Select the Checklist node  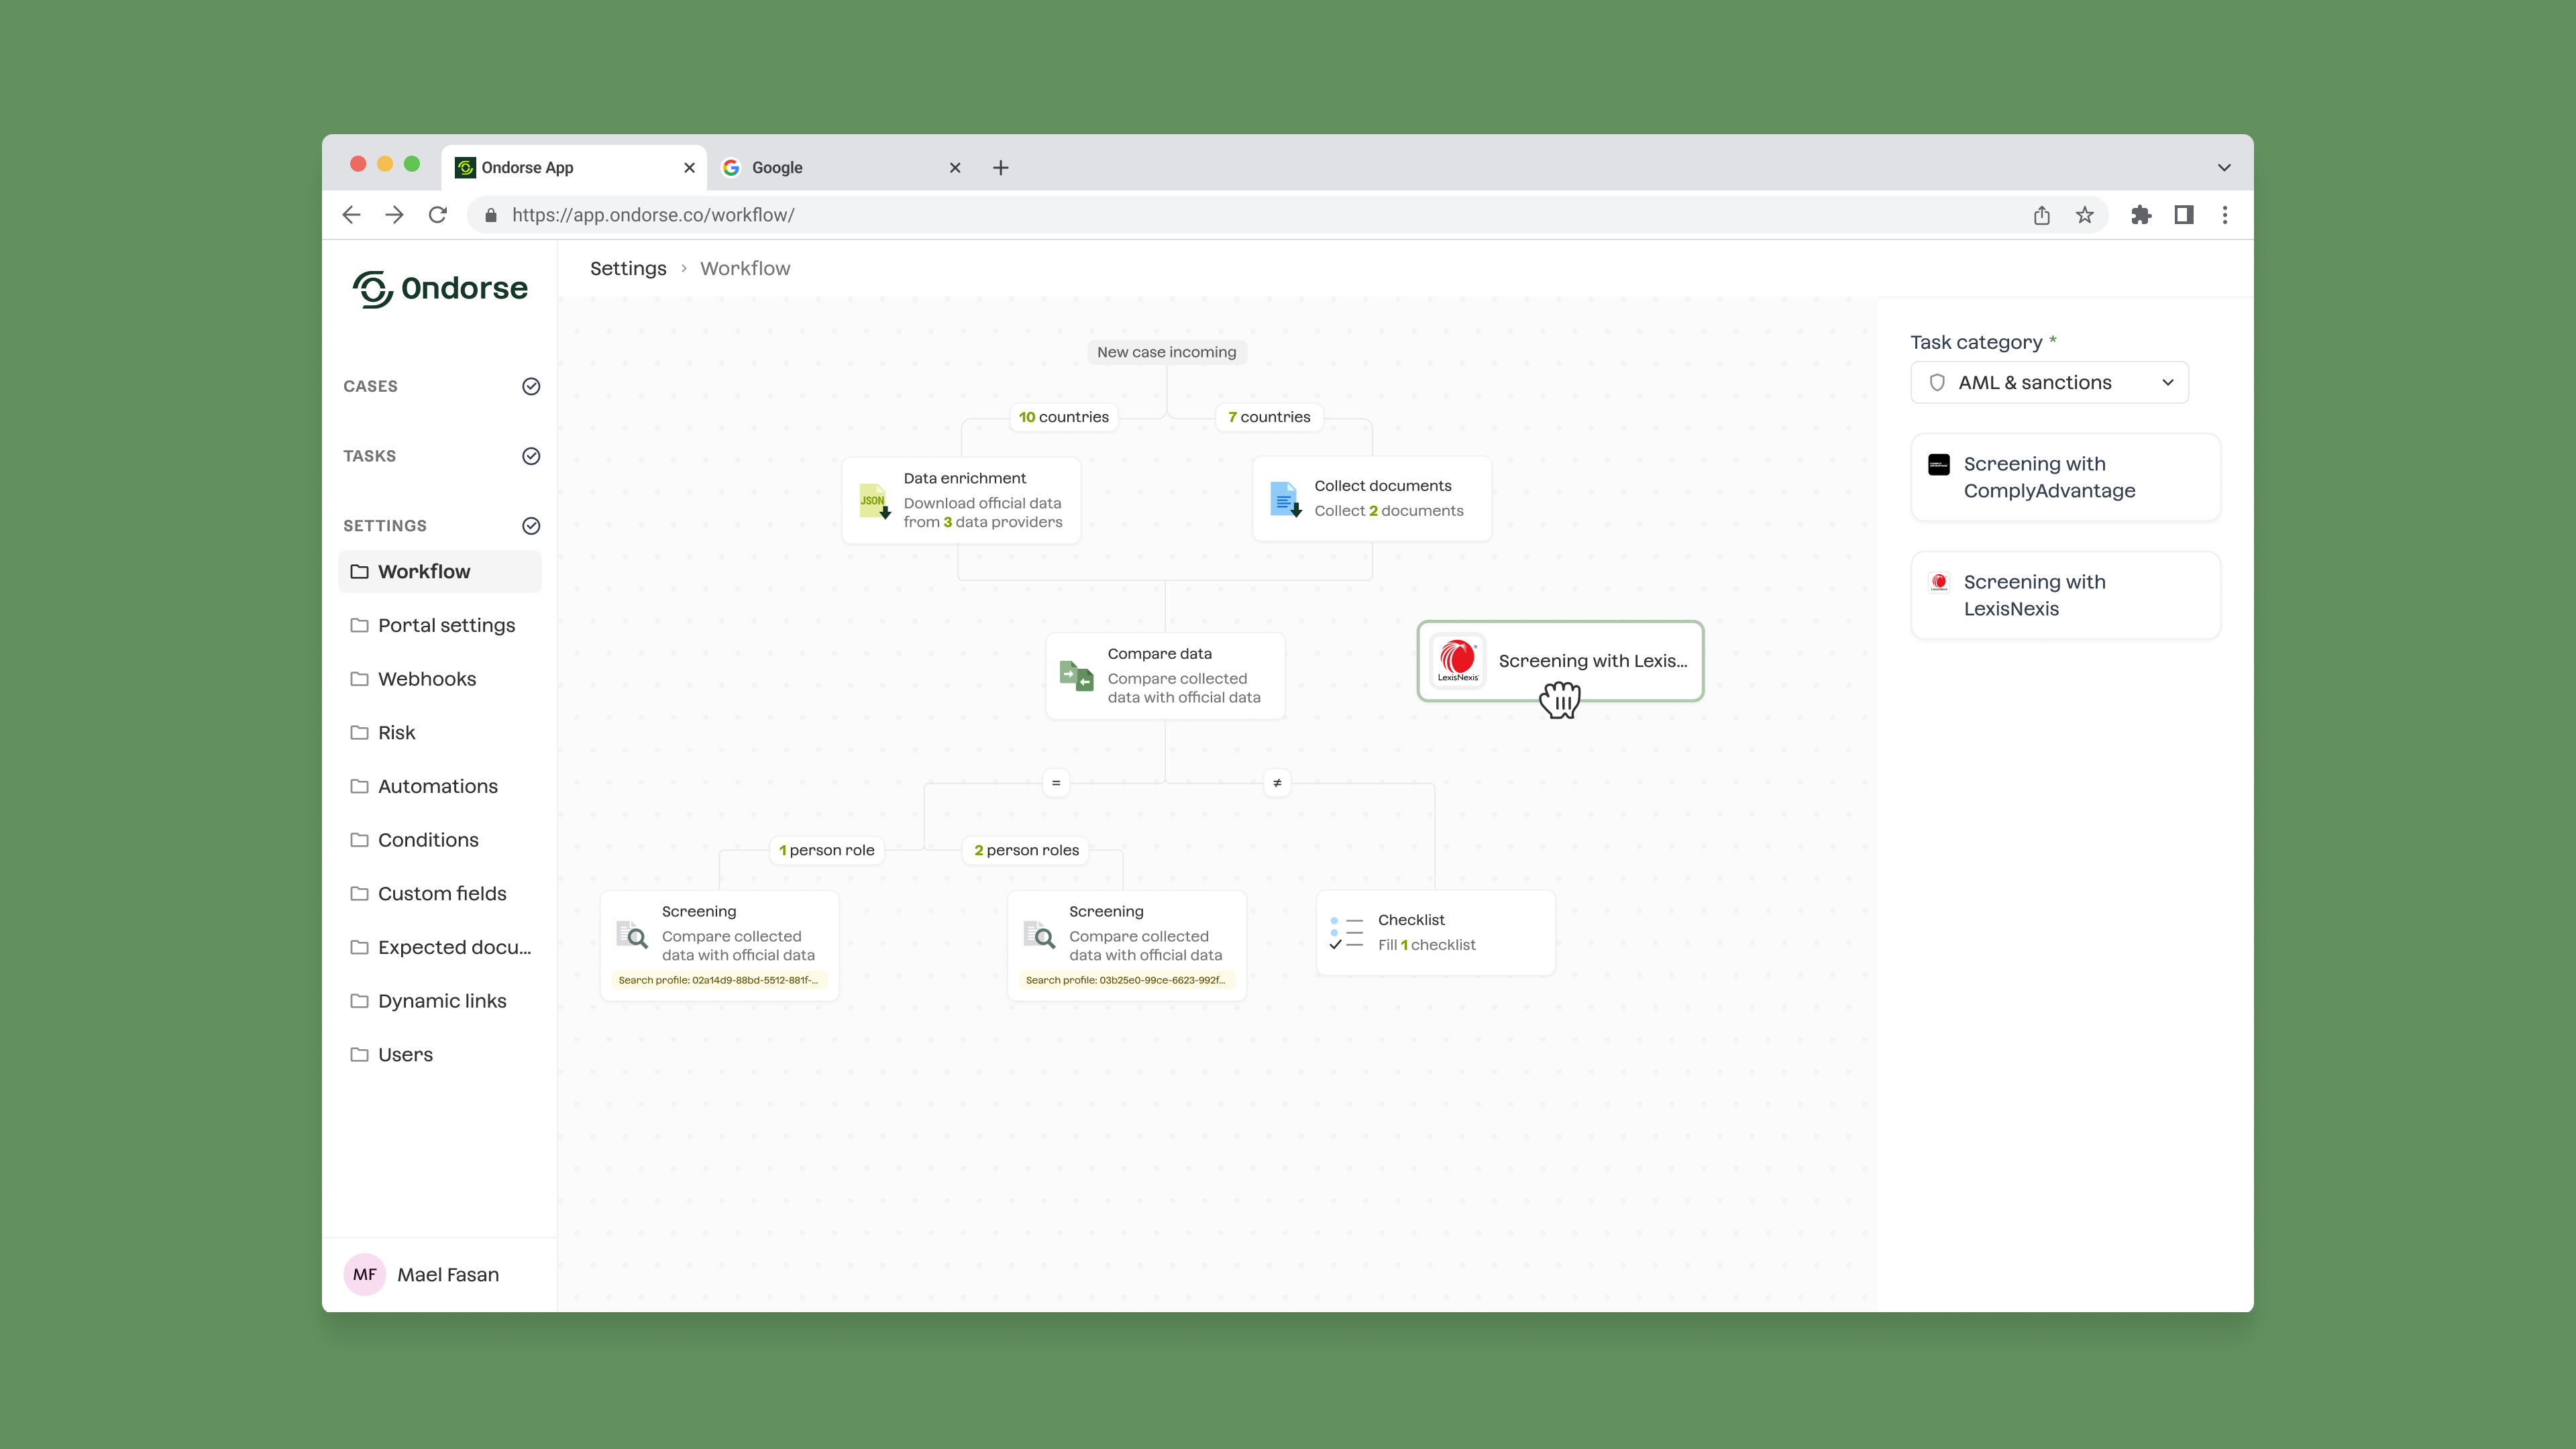1436,932
